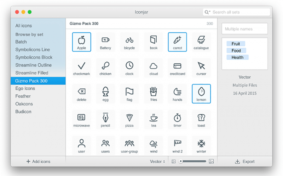This screenshot has width=283, height=176.
Task: Open Streamline Outline set in sidebar
Action: tap(33, 65)
